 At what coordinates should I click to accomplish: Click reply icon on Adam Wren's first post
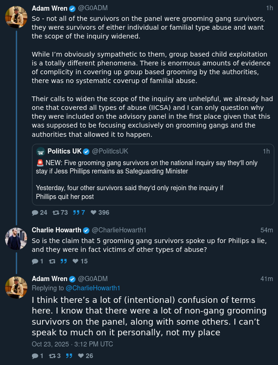click(35, 212)
